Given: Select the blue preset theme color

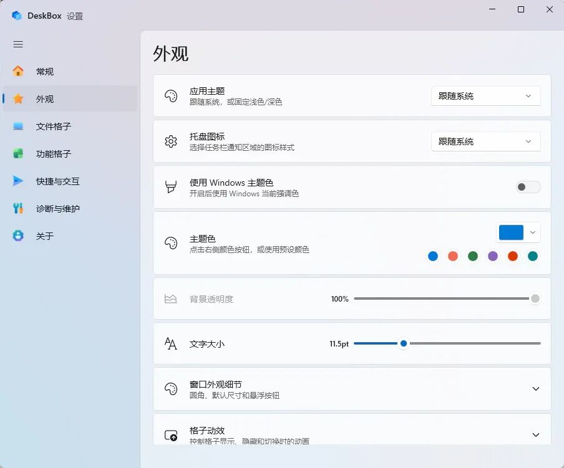Looking at the screenshot, I should coord(433,256).
